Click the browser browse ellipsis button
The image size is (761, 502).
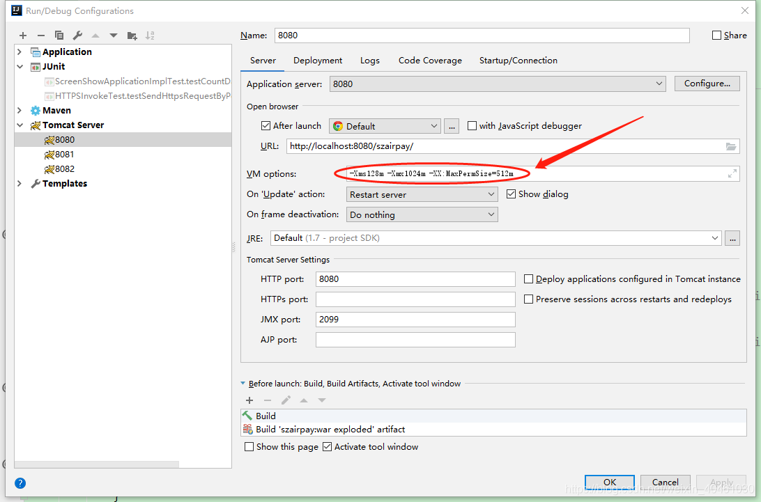(452, 126)
